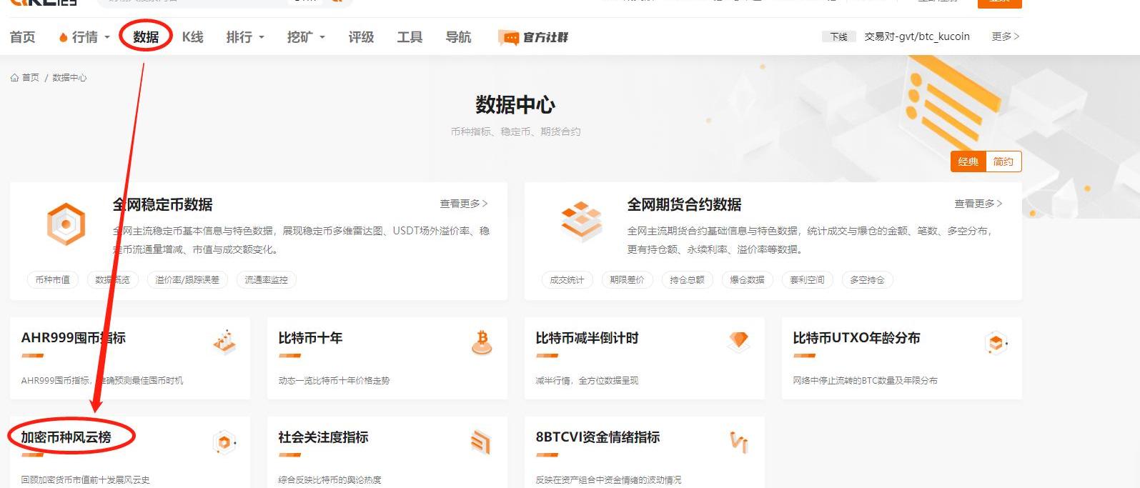The height and width of the screenshot is (488, 1140).
Task: Click the 社会关注度指标 card icon
Action: click(x=481, y=443)
